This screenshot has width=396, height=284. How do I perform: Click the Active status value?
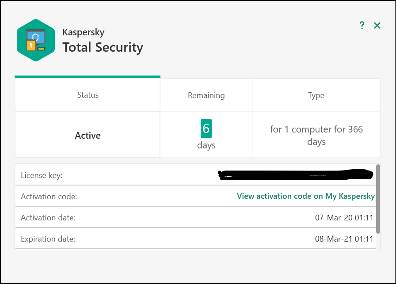point(88,136)
